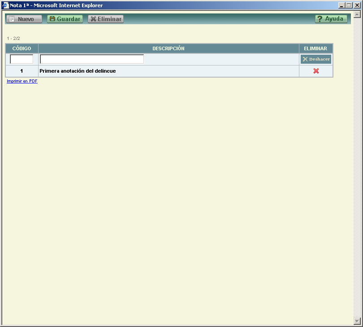The height and width of the screenshot is (327, 363).
Task: Delete the row using the red X icon
Action: (316, 71)
